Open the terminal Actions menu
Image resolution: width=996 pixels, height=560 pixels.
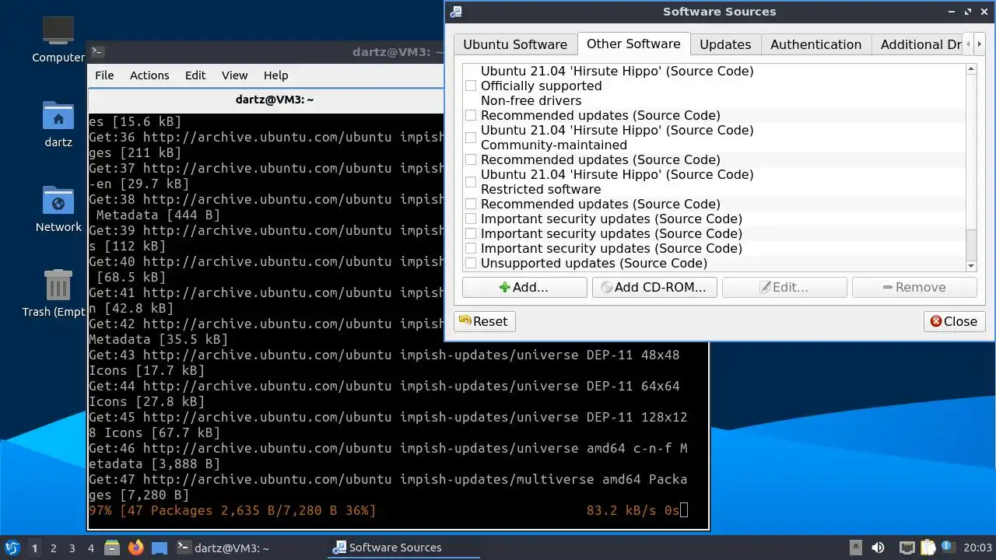149,75
